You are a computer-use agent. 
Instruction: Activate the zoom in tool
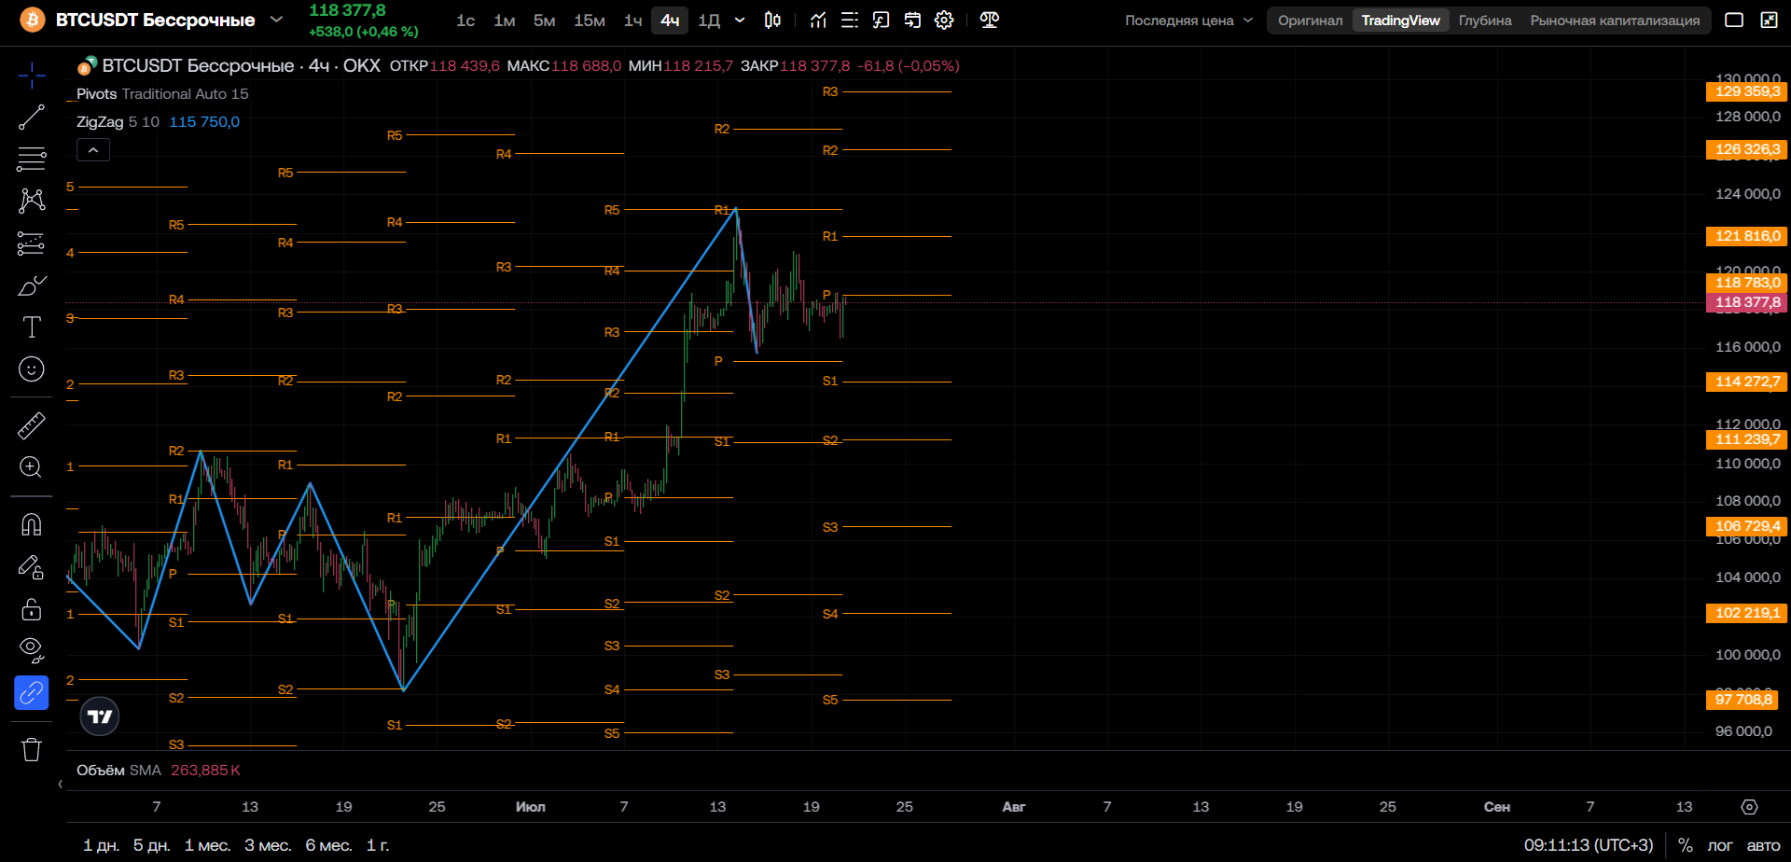[x=32, y=467]
